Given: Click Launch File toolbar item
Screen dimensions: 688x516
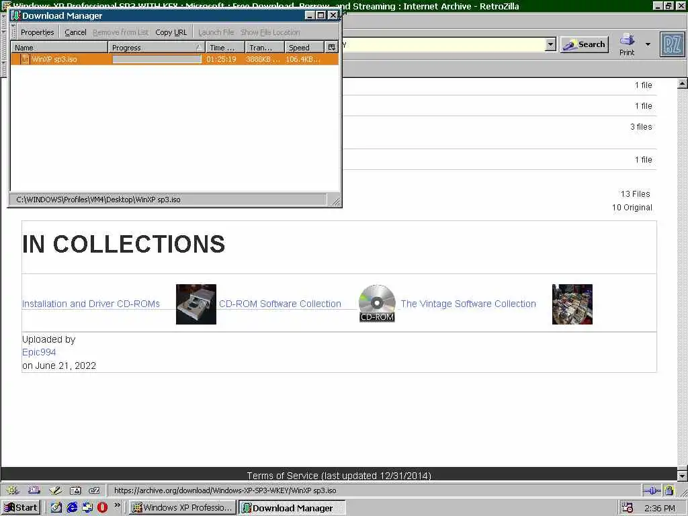Looking at the screenshot, I should (216, 32).
